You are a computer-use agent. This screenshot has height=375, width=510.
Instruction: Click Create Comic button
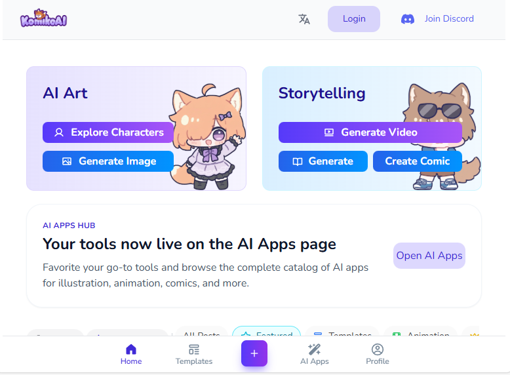pyautogui.click(x=418, y=161)
